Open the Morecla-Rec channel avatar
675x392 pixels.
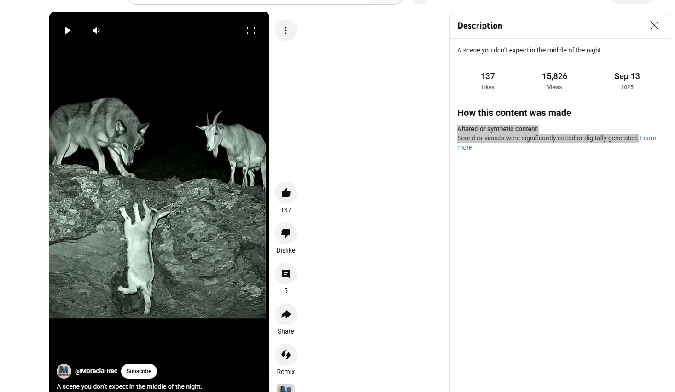[64, 371]
